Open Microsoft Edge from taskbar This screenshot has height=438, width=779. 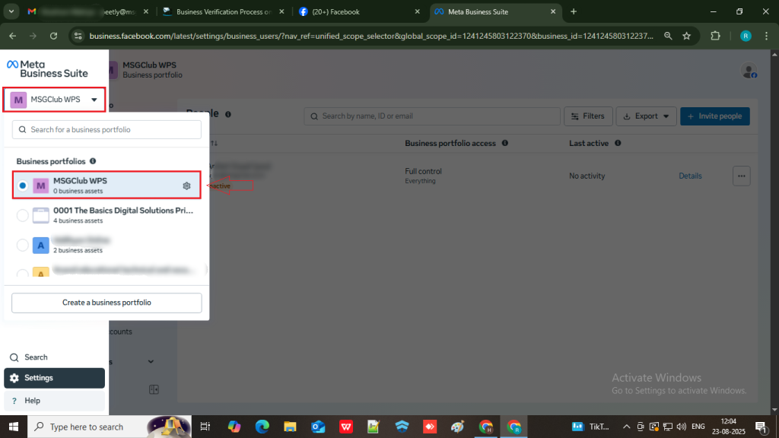point(262,427)
